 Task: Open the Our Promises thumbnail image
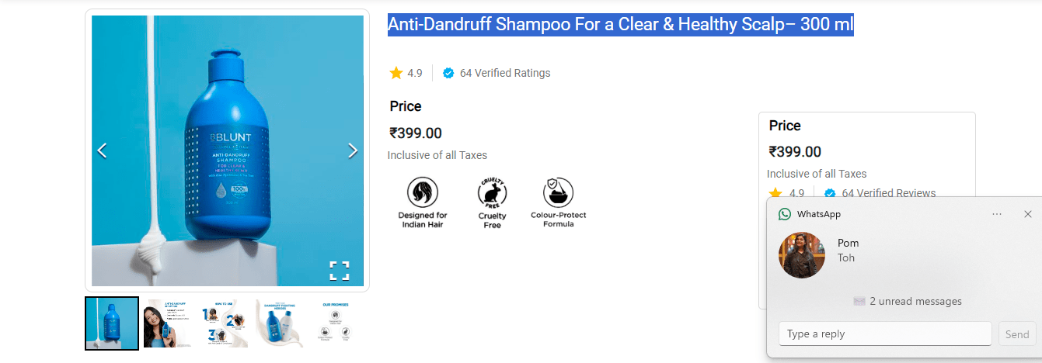[336, 323]
